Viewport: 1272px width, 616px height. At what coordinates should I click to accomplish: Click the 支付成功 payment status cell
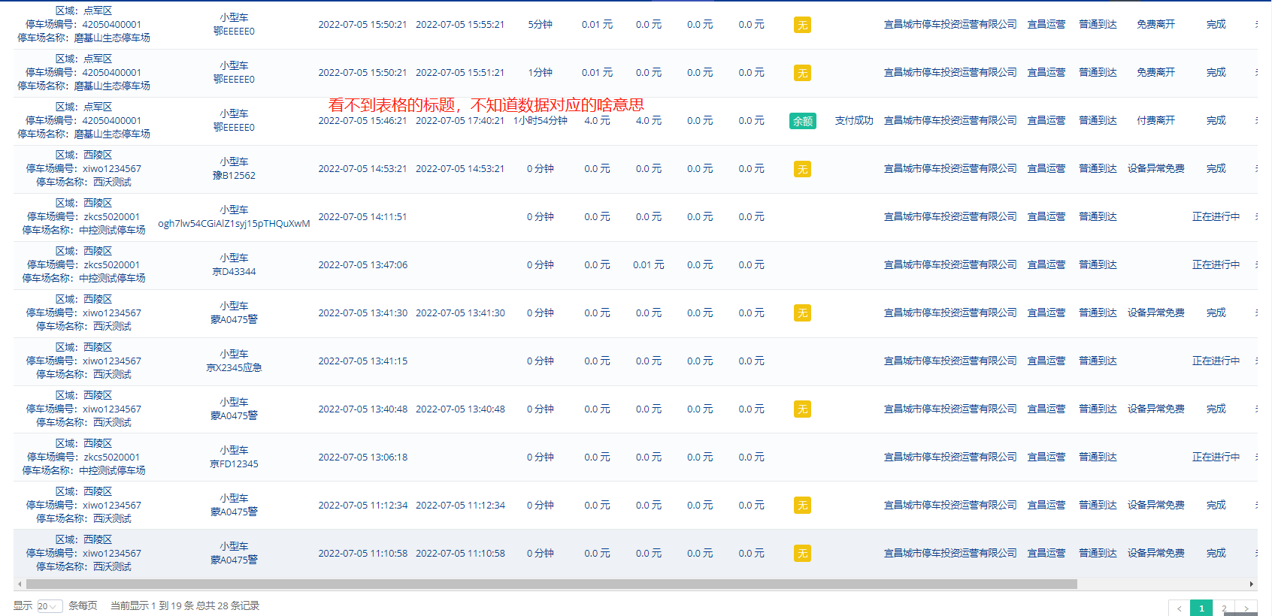(854, 121)
